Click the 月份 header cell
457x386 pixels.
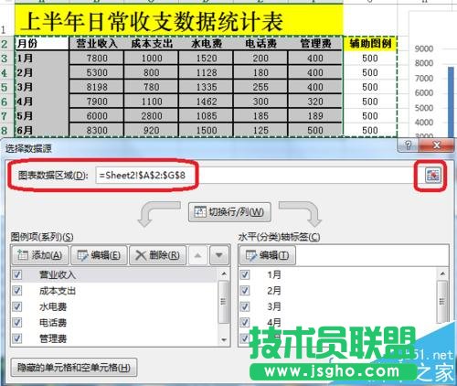[x=42, y=43]
